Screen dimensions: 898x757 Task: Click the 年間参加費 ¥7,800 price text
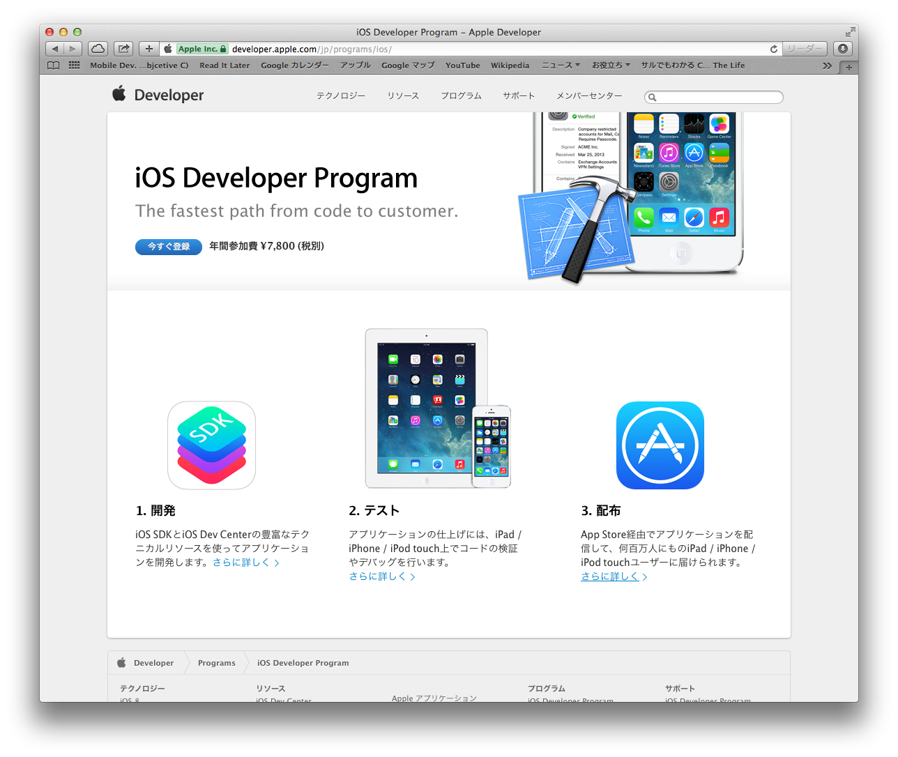pyautogui.click(x=267, y=246)
